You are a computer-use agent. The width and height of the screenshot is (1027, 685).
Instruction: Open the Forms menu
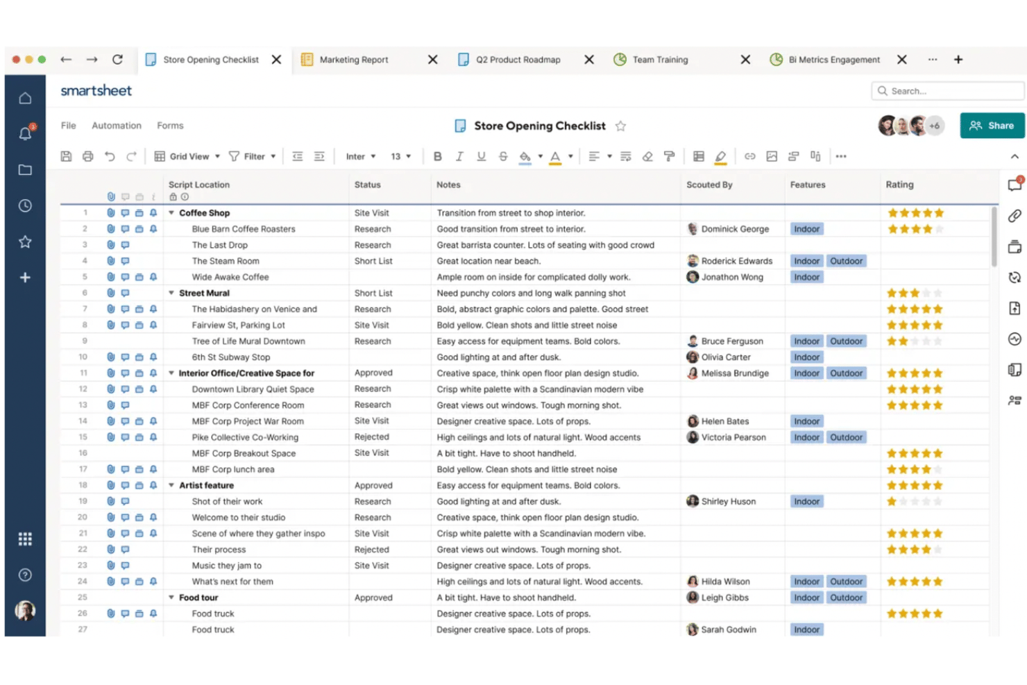point(170,126)
